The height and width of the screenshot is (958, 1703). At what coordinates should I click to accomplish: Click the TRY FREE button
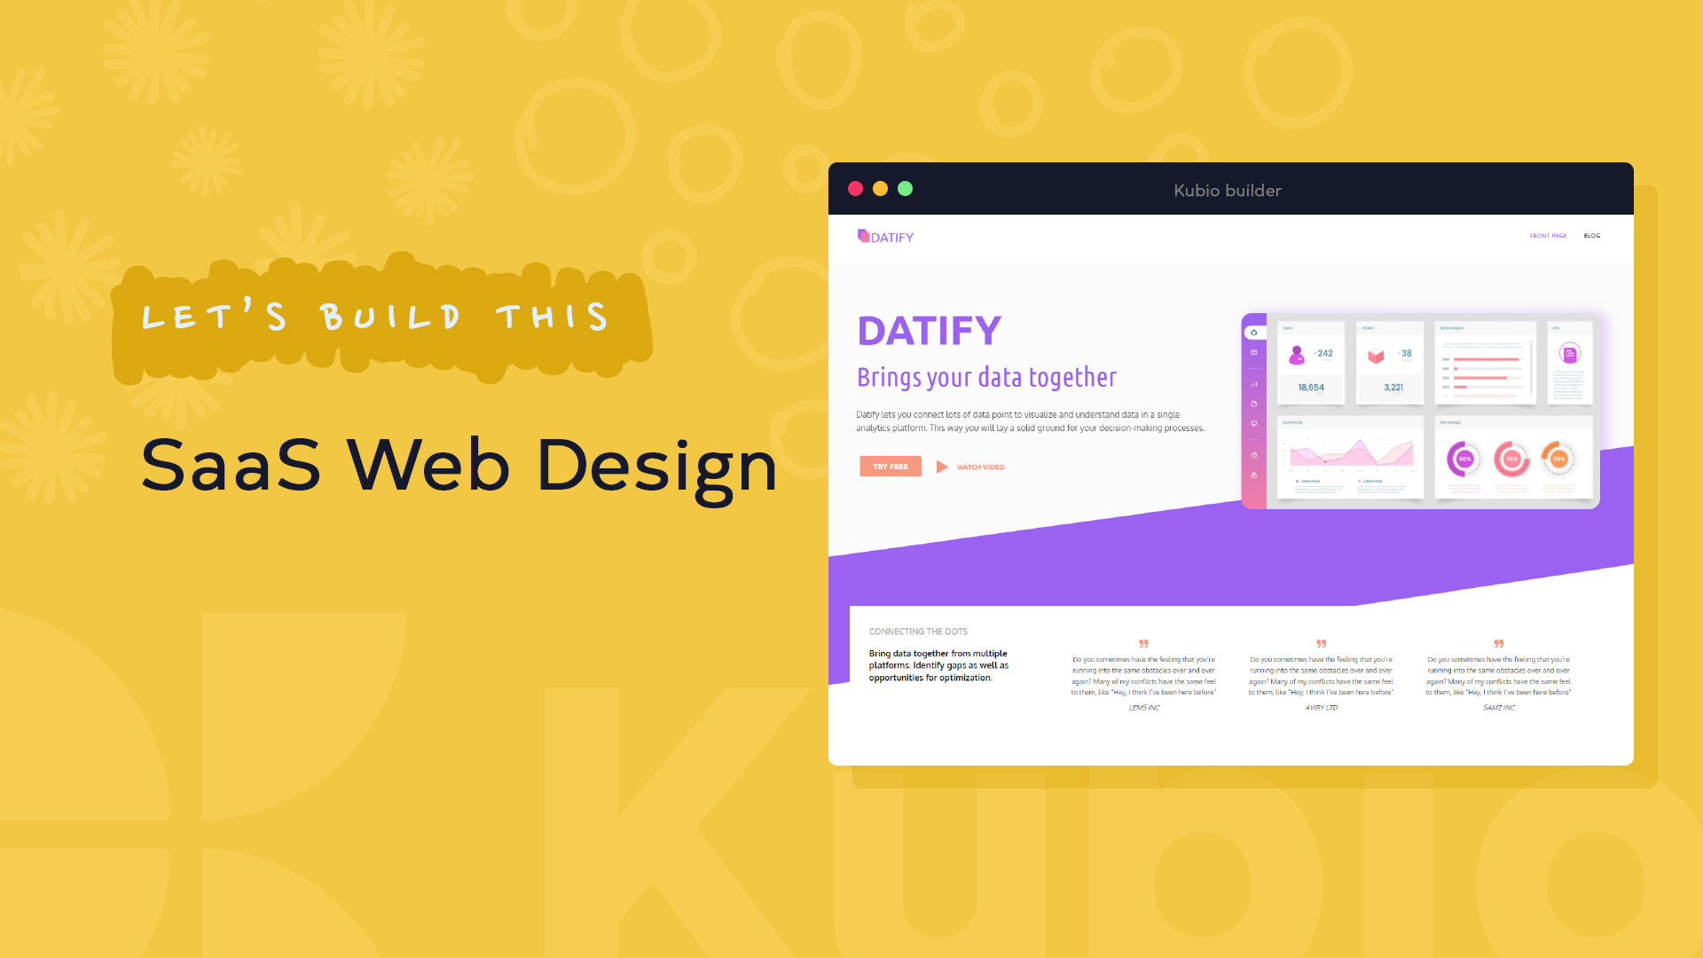[885, 466]
